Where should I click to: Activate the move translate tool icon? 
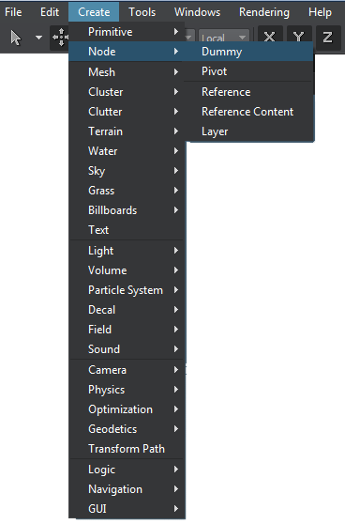(x=60, y=38)
